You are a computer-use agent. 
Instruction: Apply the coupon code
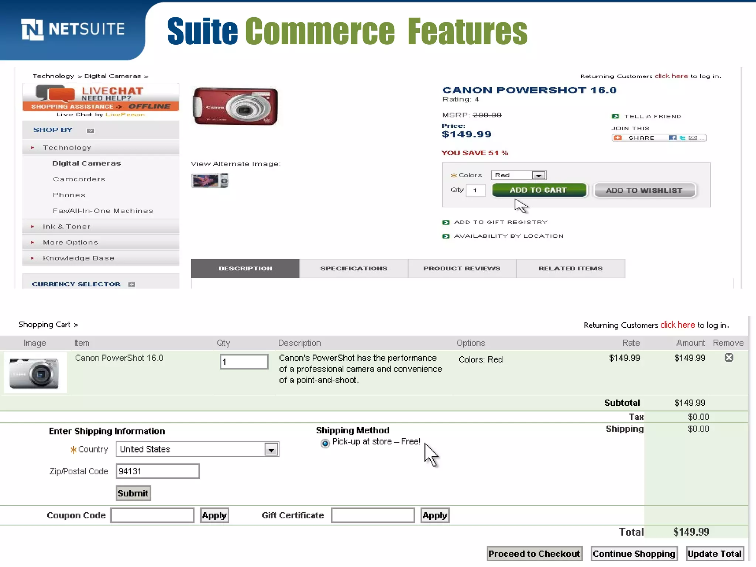tap(214, 515)
